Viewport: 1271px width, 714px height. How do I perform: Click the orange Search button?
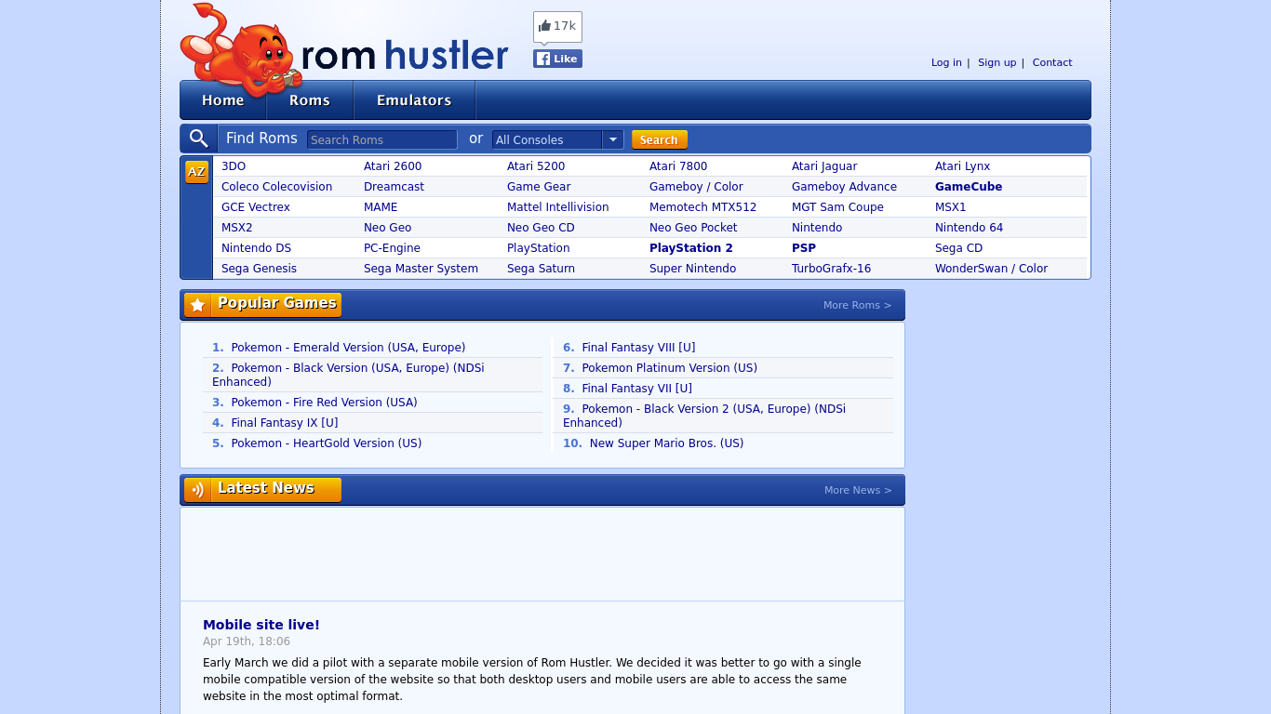(x=659, y=139)
